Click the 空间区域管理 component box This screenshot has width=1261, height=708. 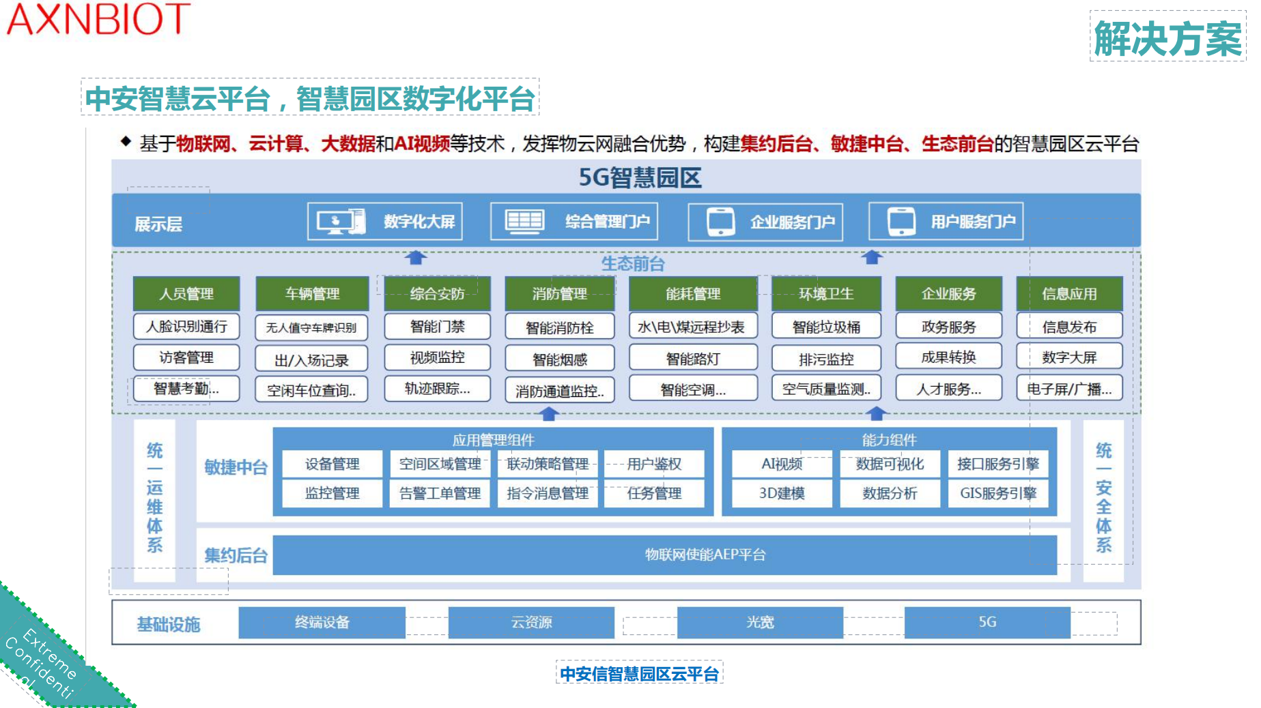point(440,464)
